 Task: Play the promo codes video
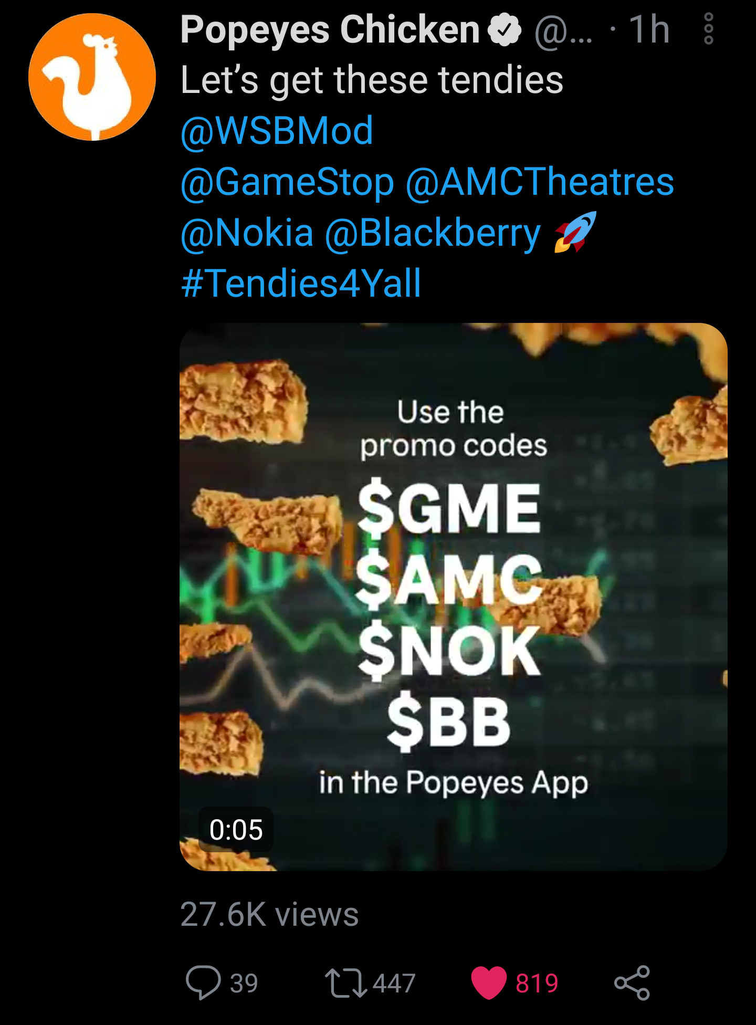[454, 597]
